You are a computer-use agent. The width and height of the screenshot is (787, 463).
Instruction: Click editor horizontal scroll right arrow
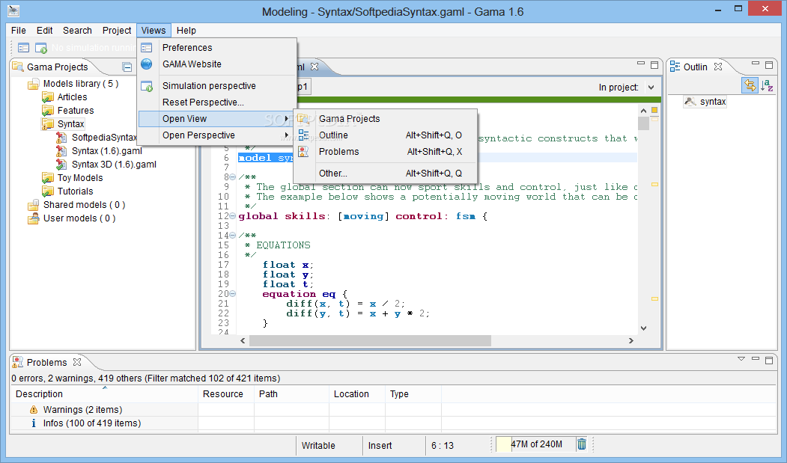[631, 340]
